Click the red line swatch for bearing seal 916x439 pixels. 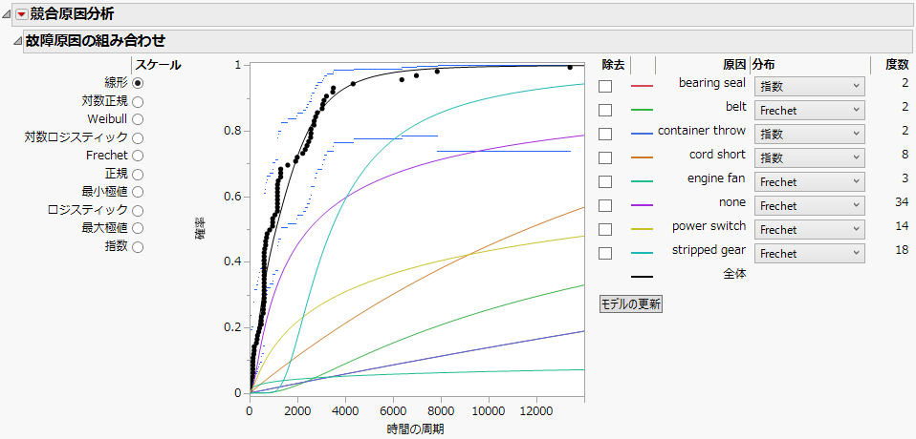(x=642, y=86)
